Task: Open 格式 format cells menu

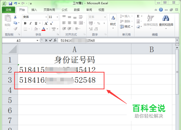Action: click(126, 26)
